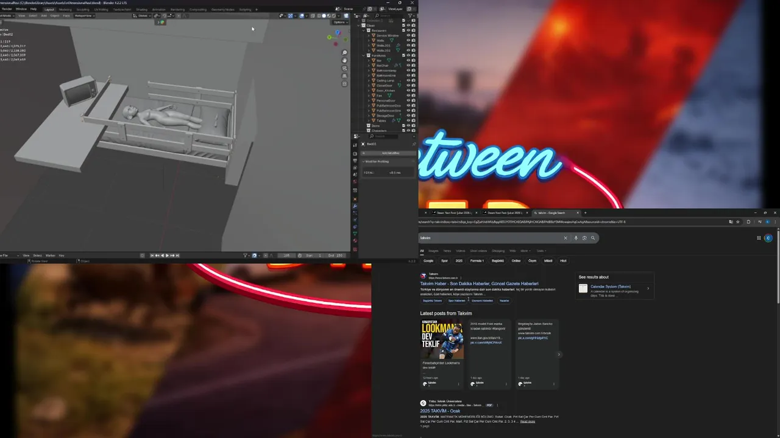The image size is (780, 438).
Task: Open the Tool properties tab icon
Action: click(x=355, y=145)
